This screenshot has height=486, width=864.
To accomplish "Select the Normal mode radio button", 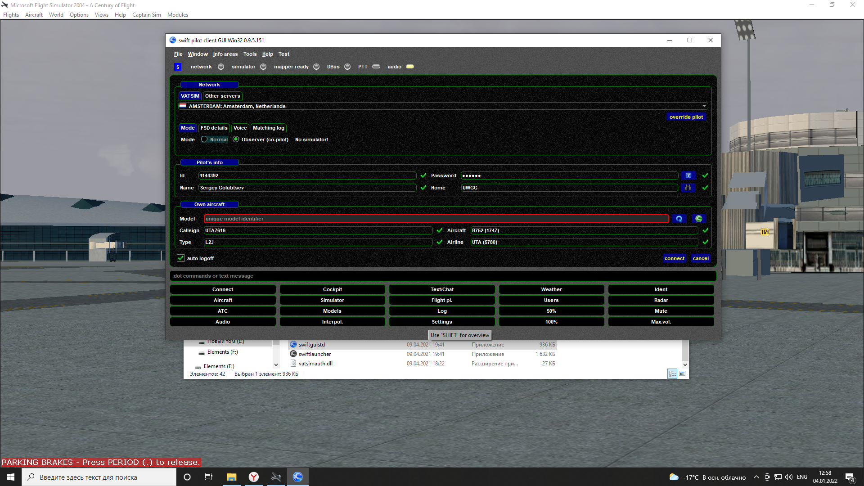I will [x=204, y=139].
